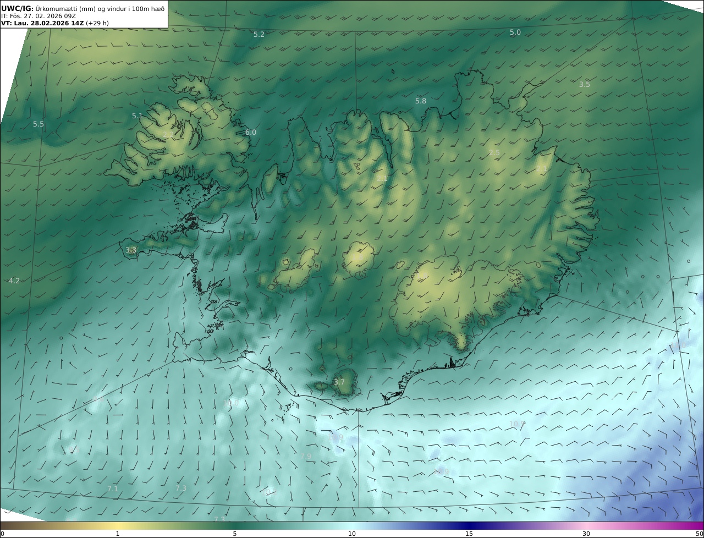
Task: Click the 5.2 value label on the map
Action: point(259,34)
